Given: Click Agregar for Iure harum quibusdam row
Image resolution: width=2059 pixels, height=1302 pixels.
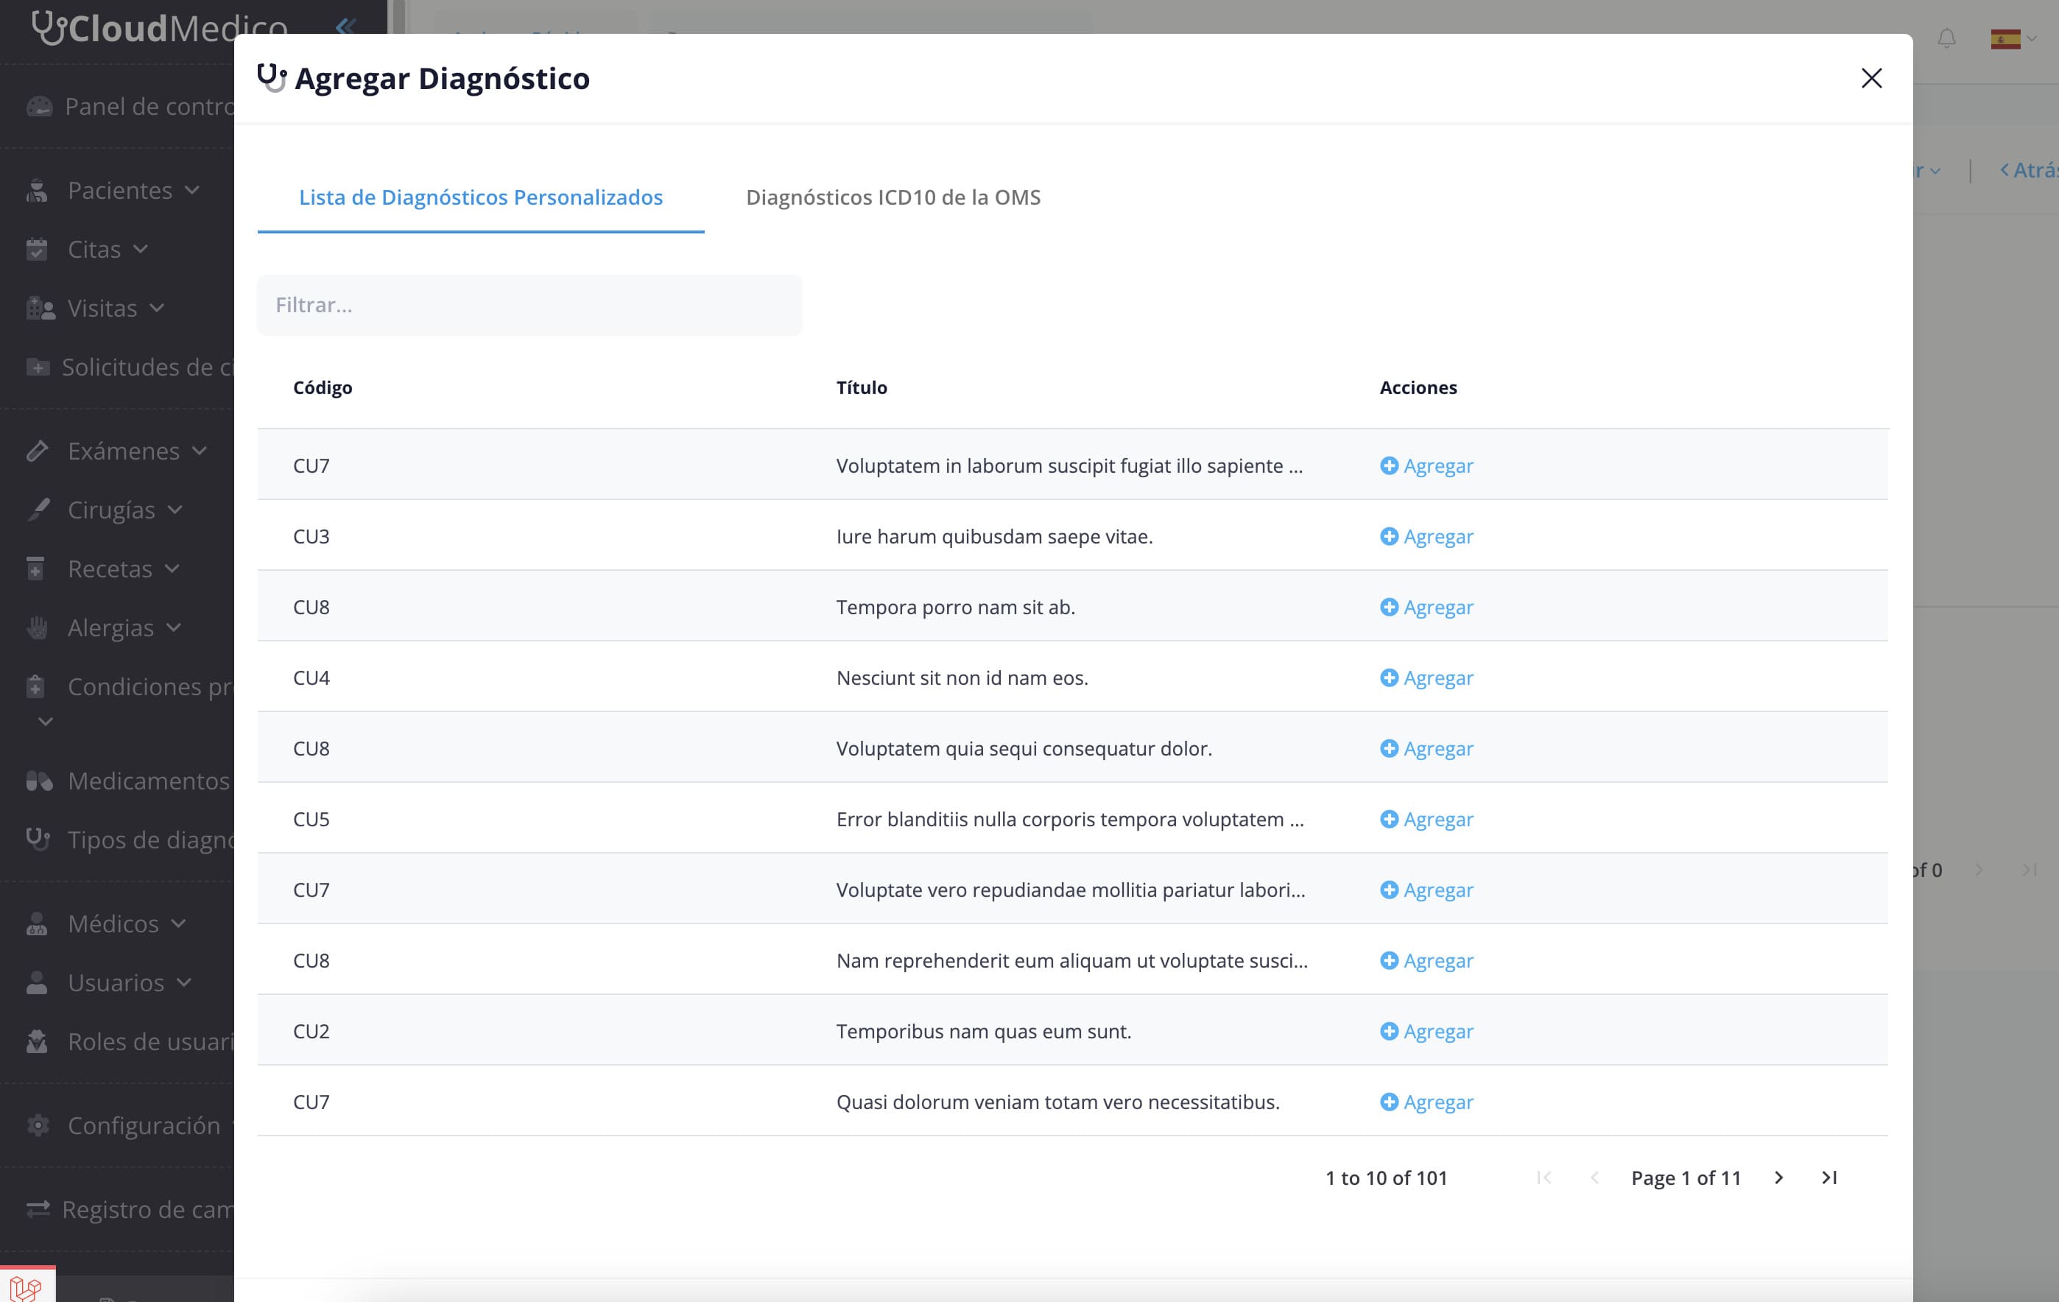Looking at the screenshot, I should [1426, 536].
